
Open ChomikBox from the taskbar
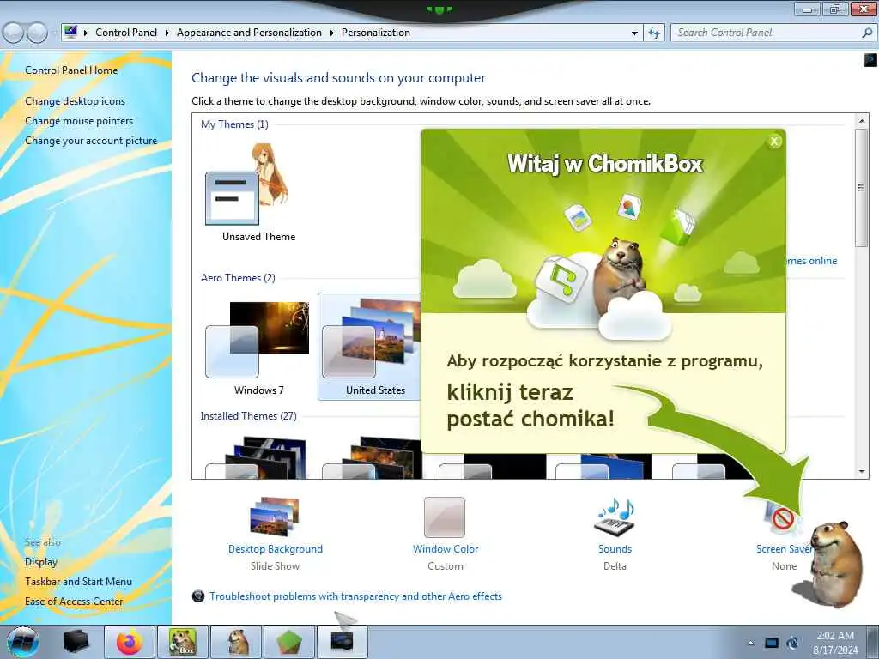click(x=183, y=642)
